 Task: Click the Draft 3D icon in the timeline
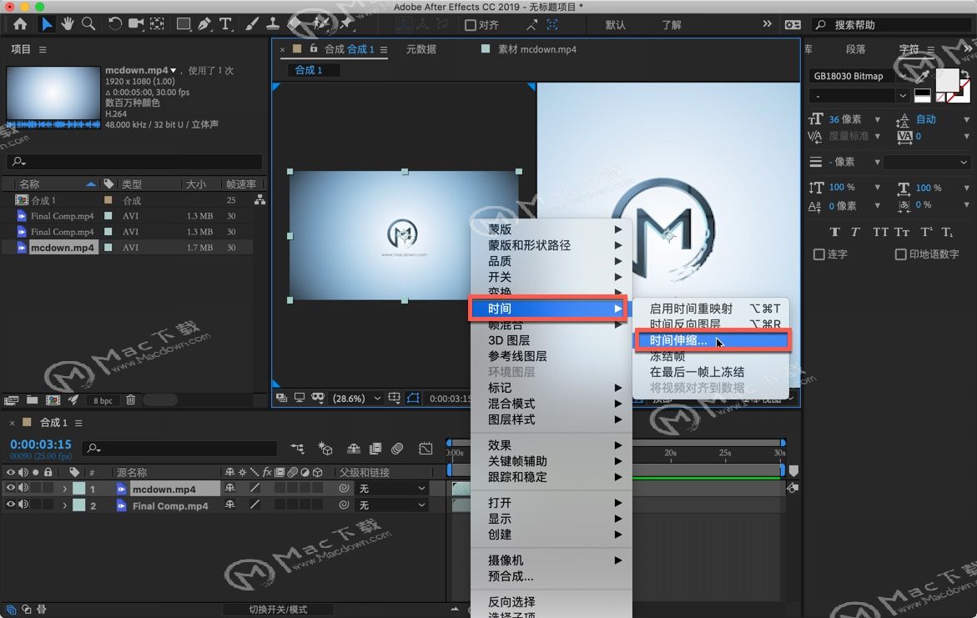tap(325, 449)
